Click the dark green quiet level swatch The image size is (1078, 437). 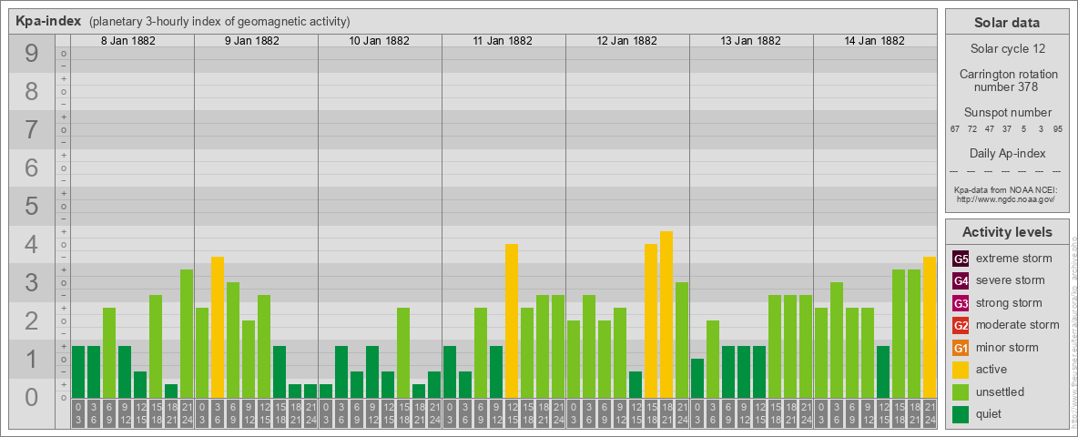[x=961, y=413]
